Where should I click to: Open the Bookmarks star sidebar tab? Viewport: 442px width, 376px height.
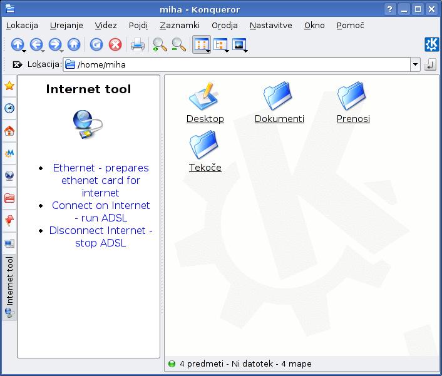click(x=9, y=86)
